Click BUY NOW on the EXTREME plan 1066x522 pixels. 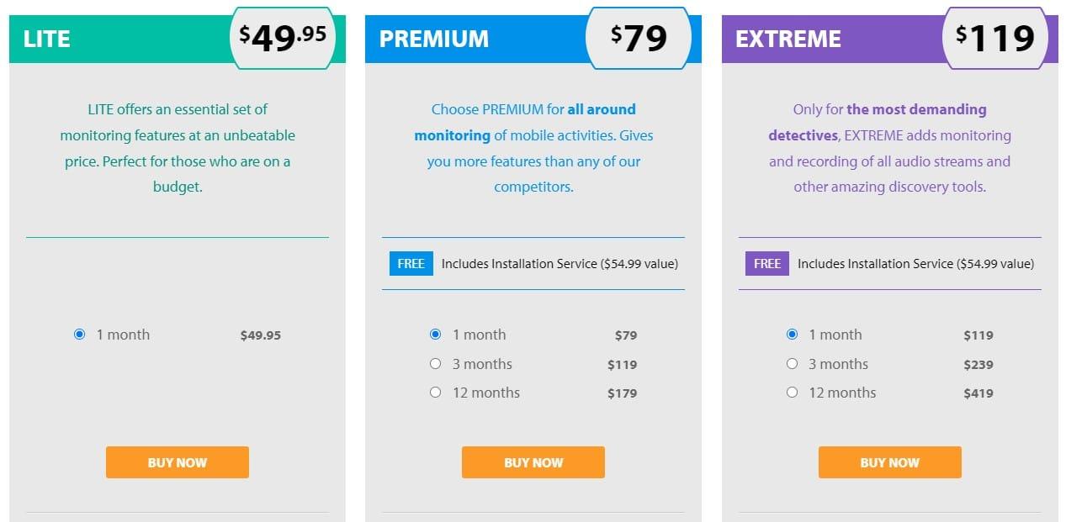coord(889,461)
